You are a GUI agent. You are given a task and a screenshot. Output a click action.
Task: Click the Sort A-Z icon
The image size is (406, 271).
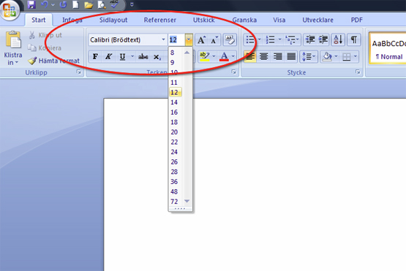pos(338,40)
